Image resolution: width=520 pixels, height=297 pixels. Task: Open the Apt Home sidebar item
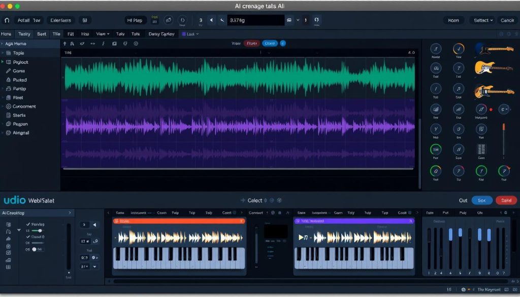[30, 44]
